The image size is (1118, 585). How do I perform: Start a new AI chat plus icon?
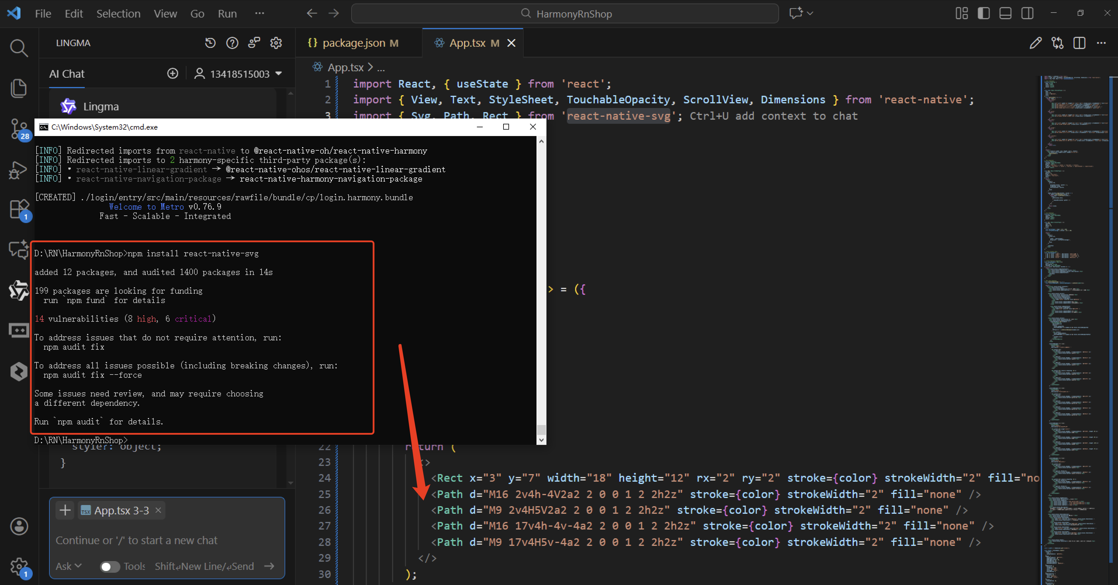pos(173,74)
